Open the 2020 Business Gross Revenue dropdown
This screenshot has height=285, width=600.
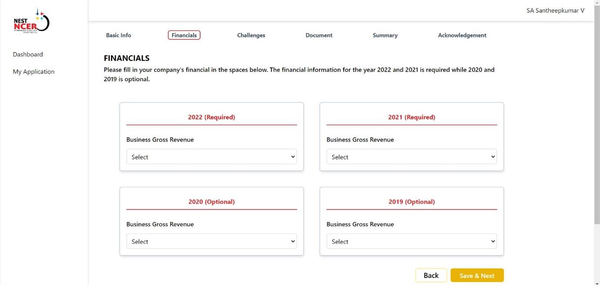[x=211, y=242]
